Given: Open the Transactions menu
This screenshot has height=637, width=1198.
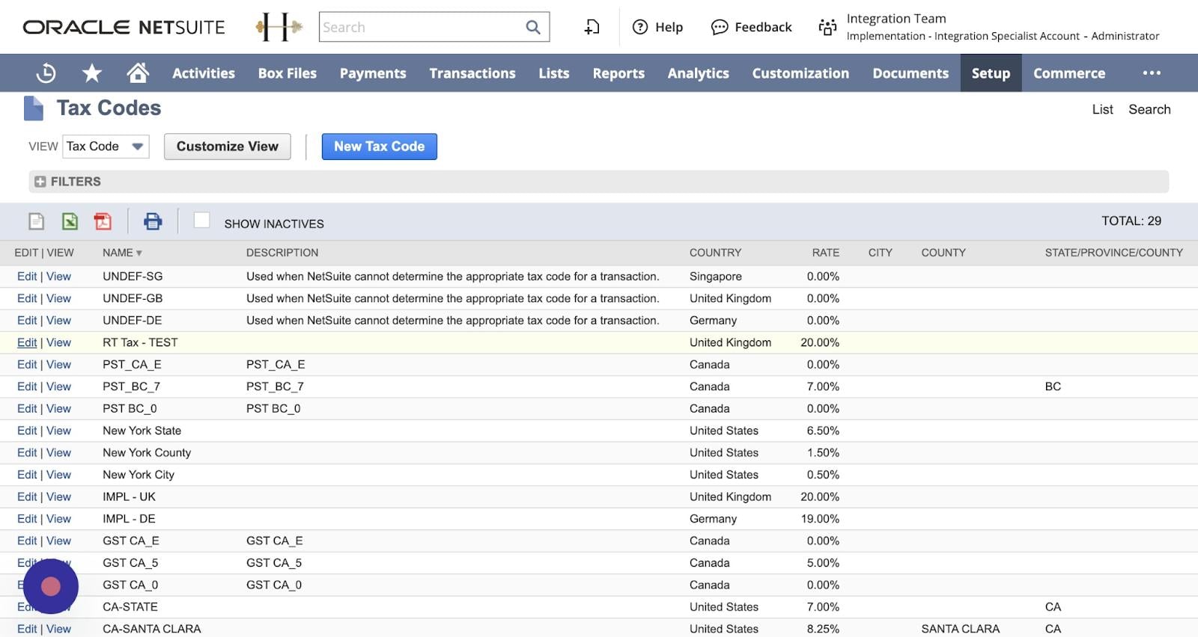Looking at the screenshot, I should tap(472, 73).
